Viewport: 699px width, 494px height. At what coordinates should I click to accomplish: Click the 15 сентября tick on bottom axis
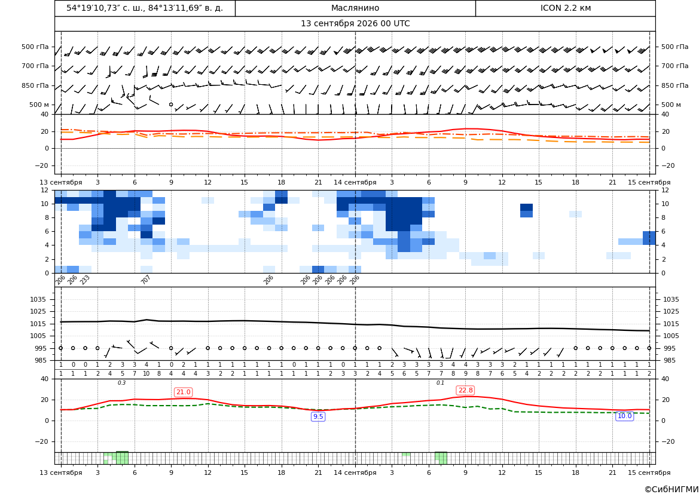click(x=649, y=472)
